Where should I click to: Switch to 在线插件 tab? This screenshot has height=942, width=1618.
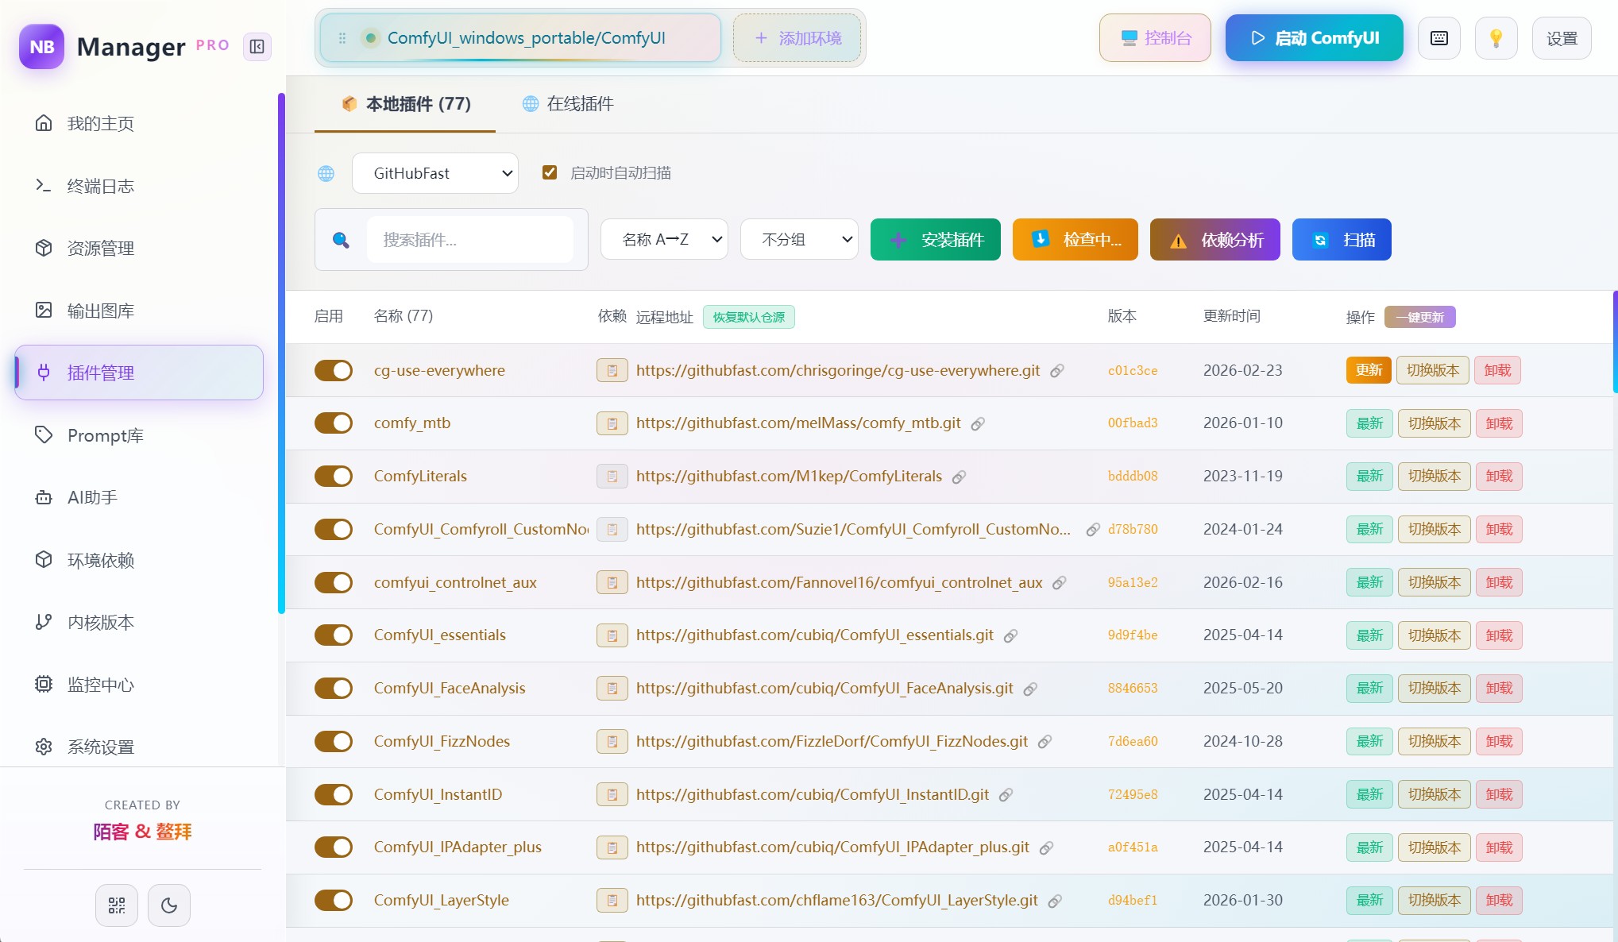pos(568,104)
